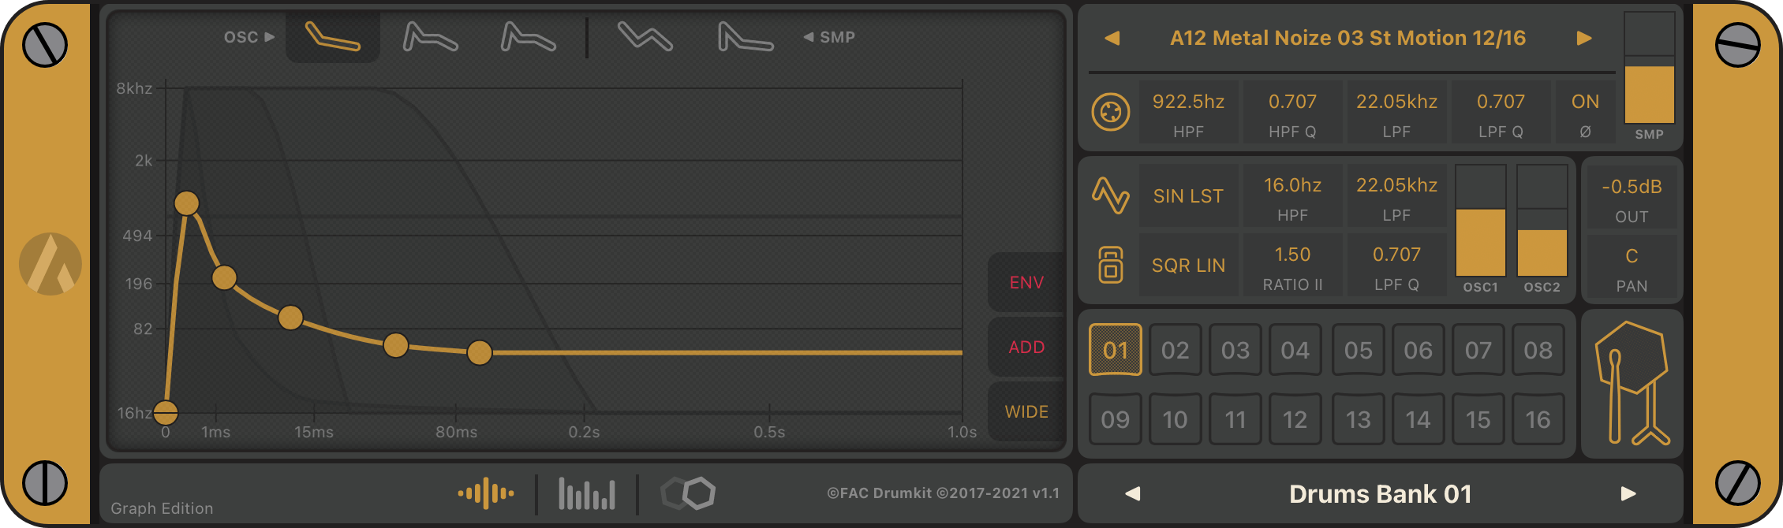The width and height of the screenshot is (1783, 528).
Task: Choose the third envelope shape preset
Action: tap(526, 36)
